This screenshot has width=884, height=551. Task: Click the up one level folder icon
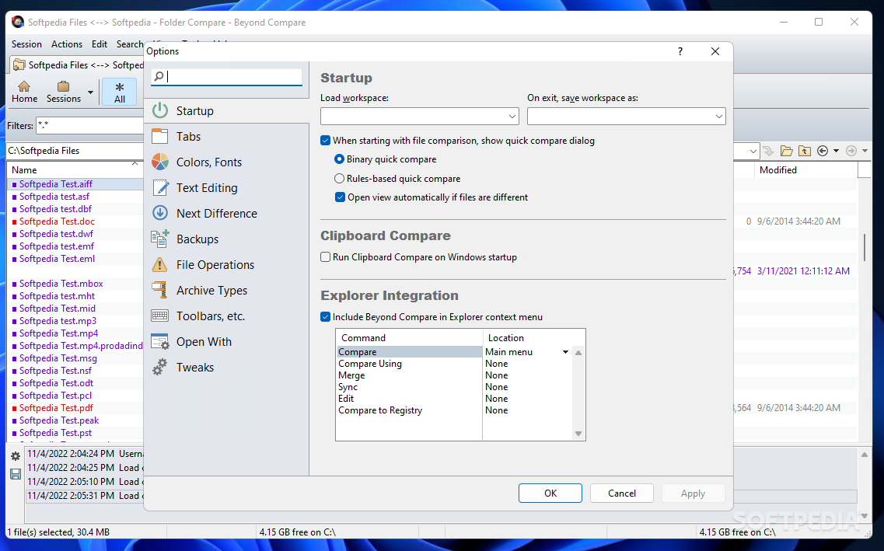click(805, 151)
